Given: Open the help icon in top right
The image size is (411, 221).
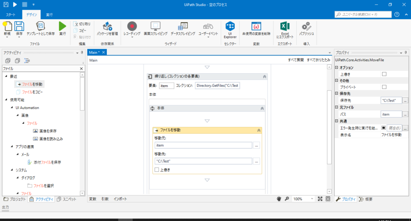Looking at the screenshot, I should coord(397,14).
